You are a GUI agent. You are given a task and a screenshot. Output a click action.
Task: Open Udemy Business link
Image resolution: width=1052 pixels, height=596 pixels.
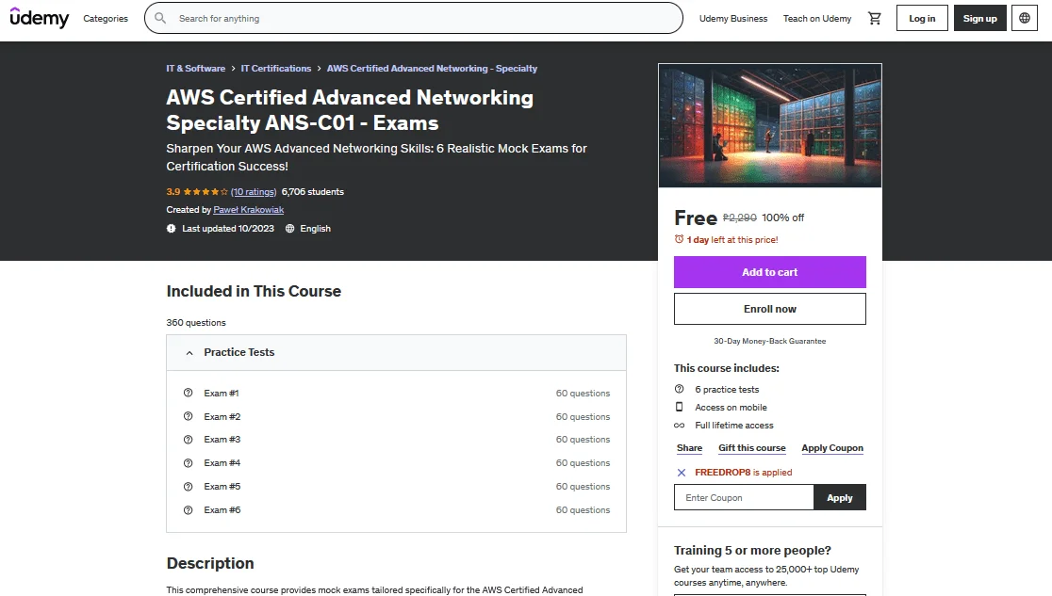coord(733,18)
